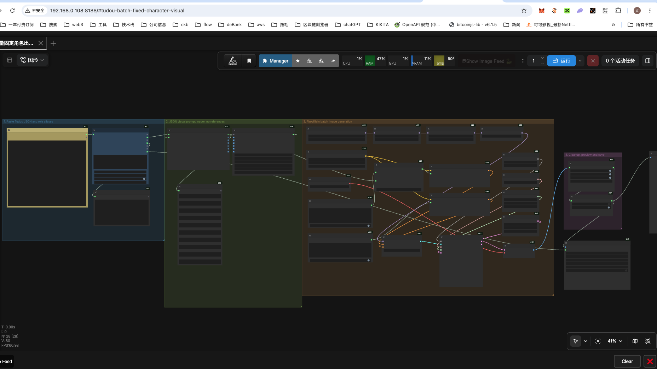Expand the run mode dropdown arrow

click(580, 61)
